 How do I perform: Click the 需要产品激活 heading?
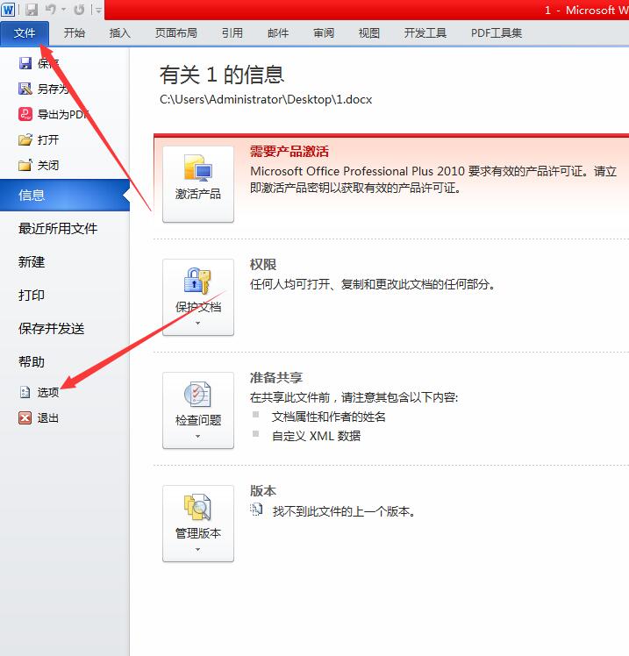coord(289,151)
